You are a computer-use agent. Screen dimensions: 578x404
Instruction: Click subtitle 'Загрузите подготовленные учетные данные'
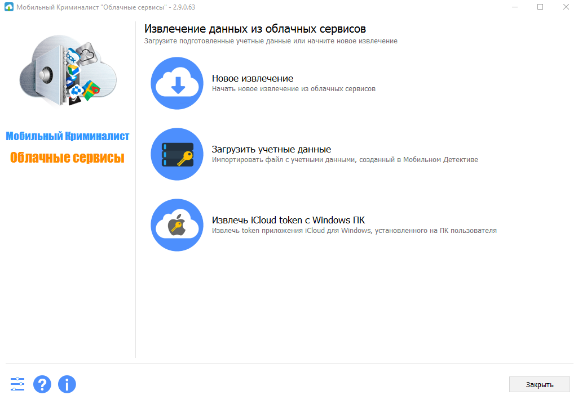click(271, 41)
